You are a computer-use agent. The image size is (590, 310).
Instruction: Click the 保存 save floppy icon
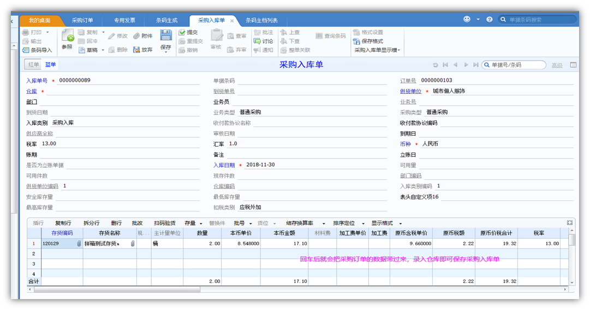point(166,35)
